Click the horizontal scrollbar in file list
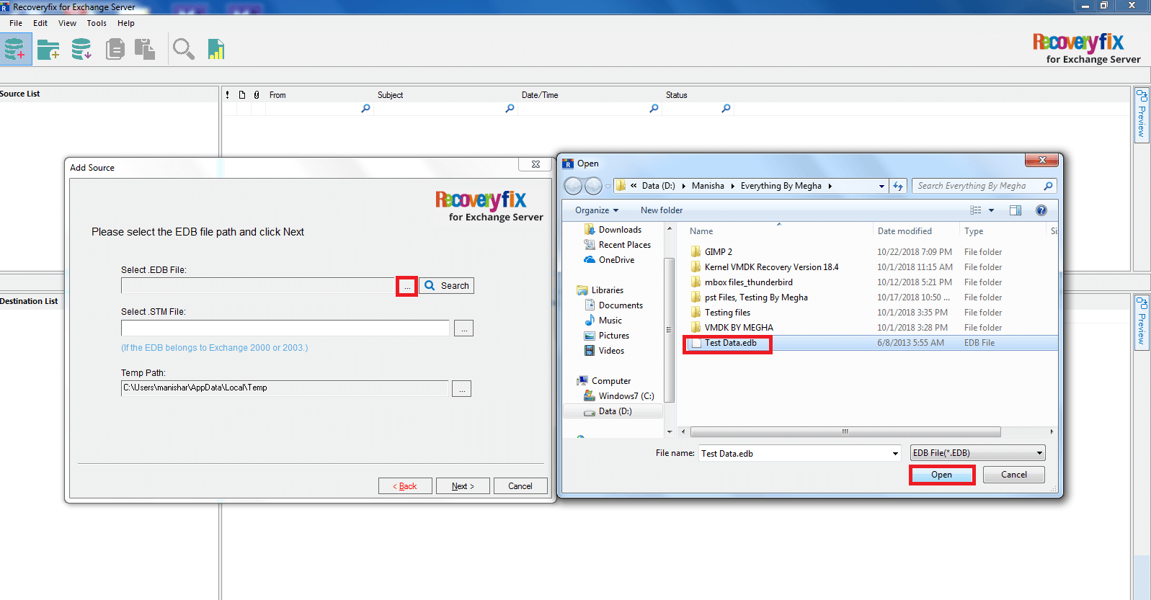The image size is (1151, 600). pyautogui.click(x=845, y=432)
